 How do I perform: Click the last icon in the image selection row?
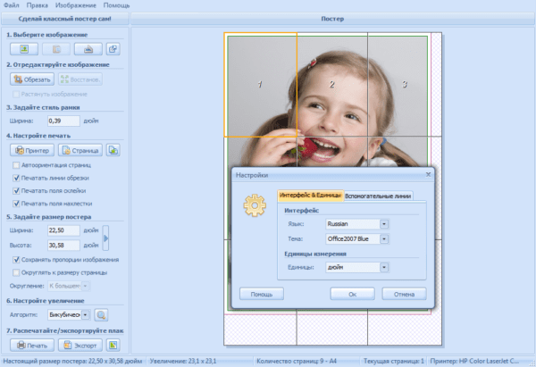tap(113, 49)
